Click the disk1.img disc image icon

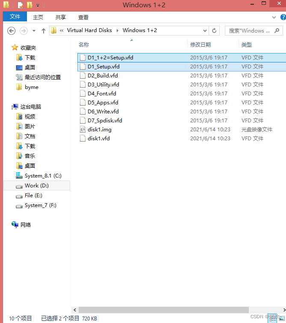[x=83, y=130]
